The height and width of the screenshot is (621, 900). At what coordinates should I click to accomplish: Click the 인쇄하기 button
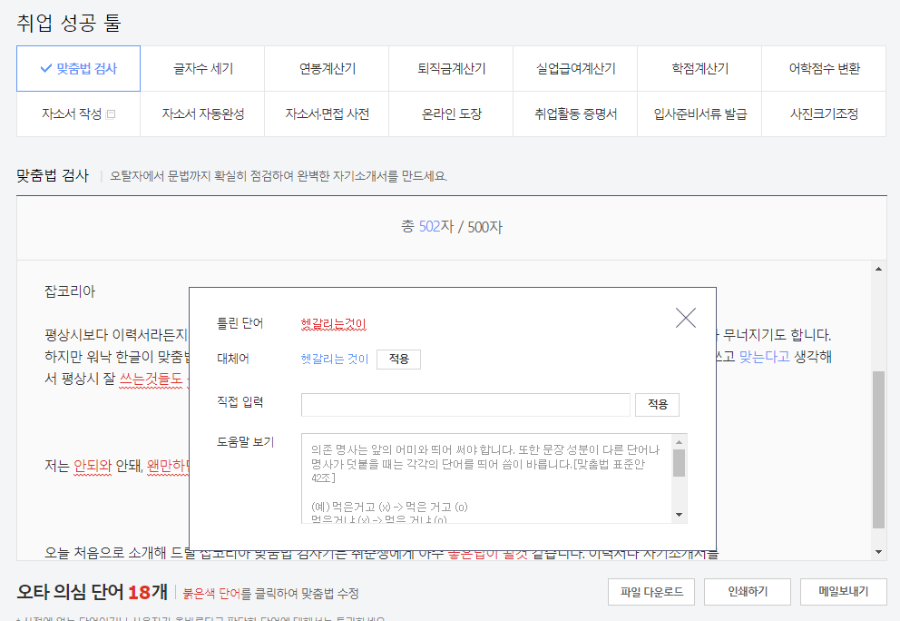tap(748, 591)
